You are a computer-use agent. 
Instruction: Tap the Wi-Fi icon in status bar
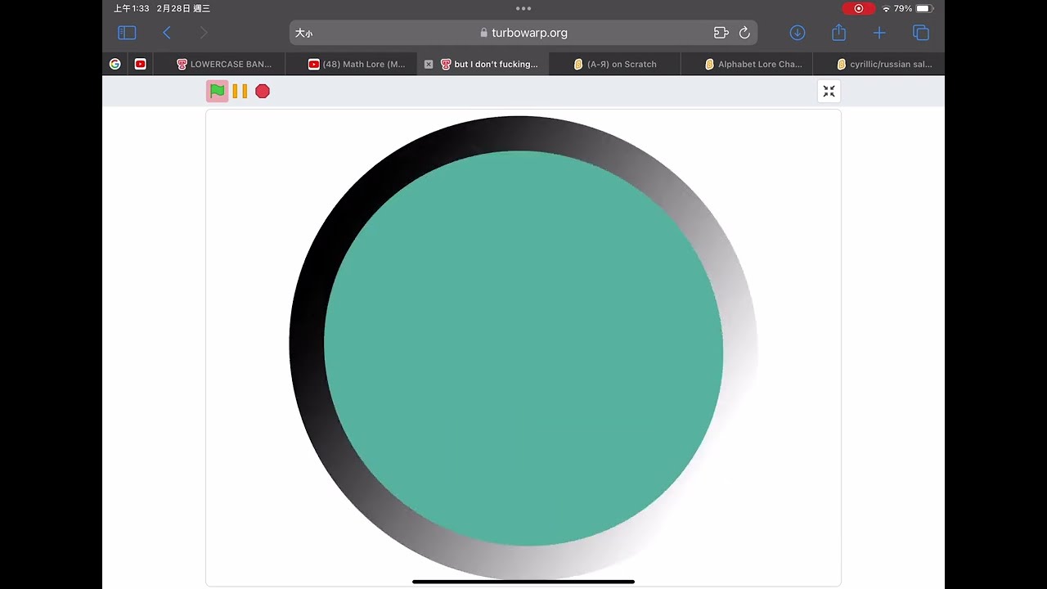pyautogui.click(x=886, y=8)
